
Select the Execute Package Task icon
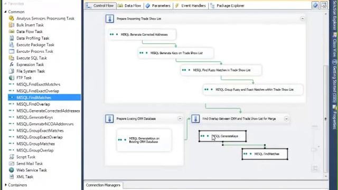[x=12, y=45]
